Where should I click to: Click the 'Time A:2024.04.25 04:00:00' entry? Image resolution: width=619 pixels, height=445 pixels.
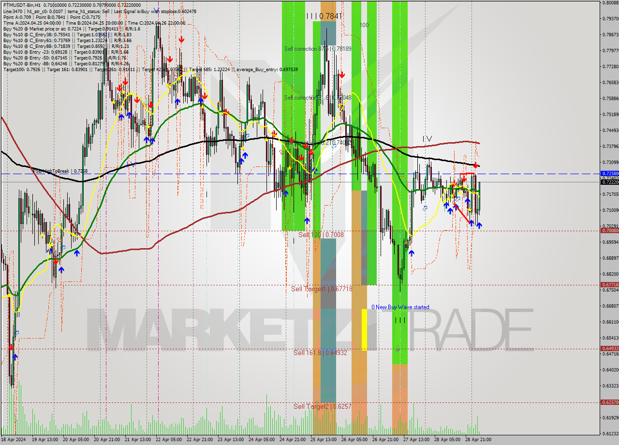click(32, 23)
